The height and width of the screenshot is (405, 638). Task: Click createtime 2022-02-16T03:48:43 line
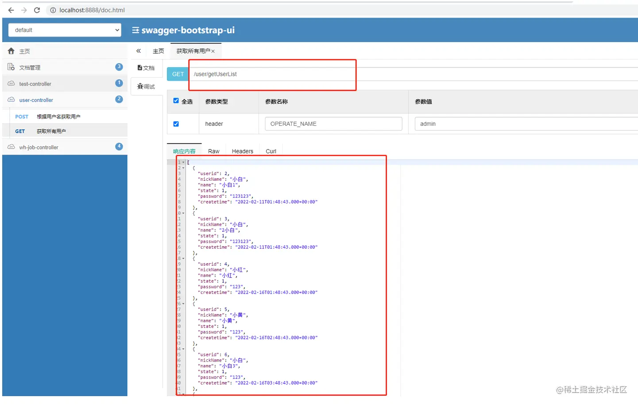click(258, 383)
